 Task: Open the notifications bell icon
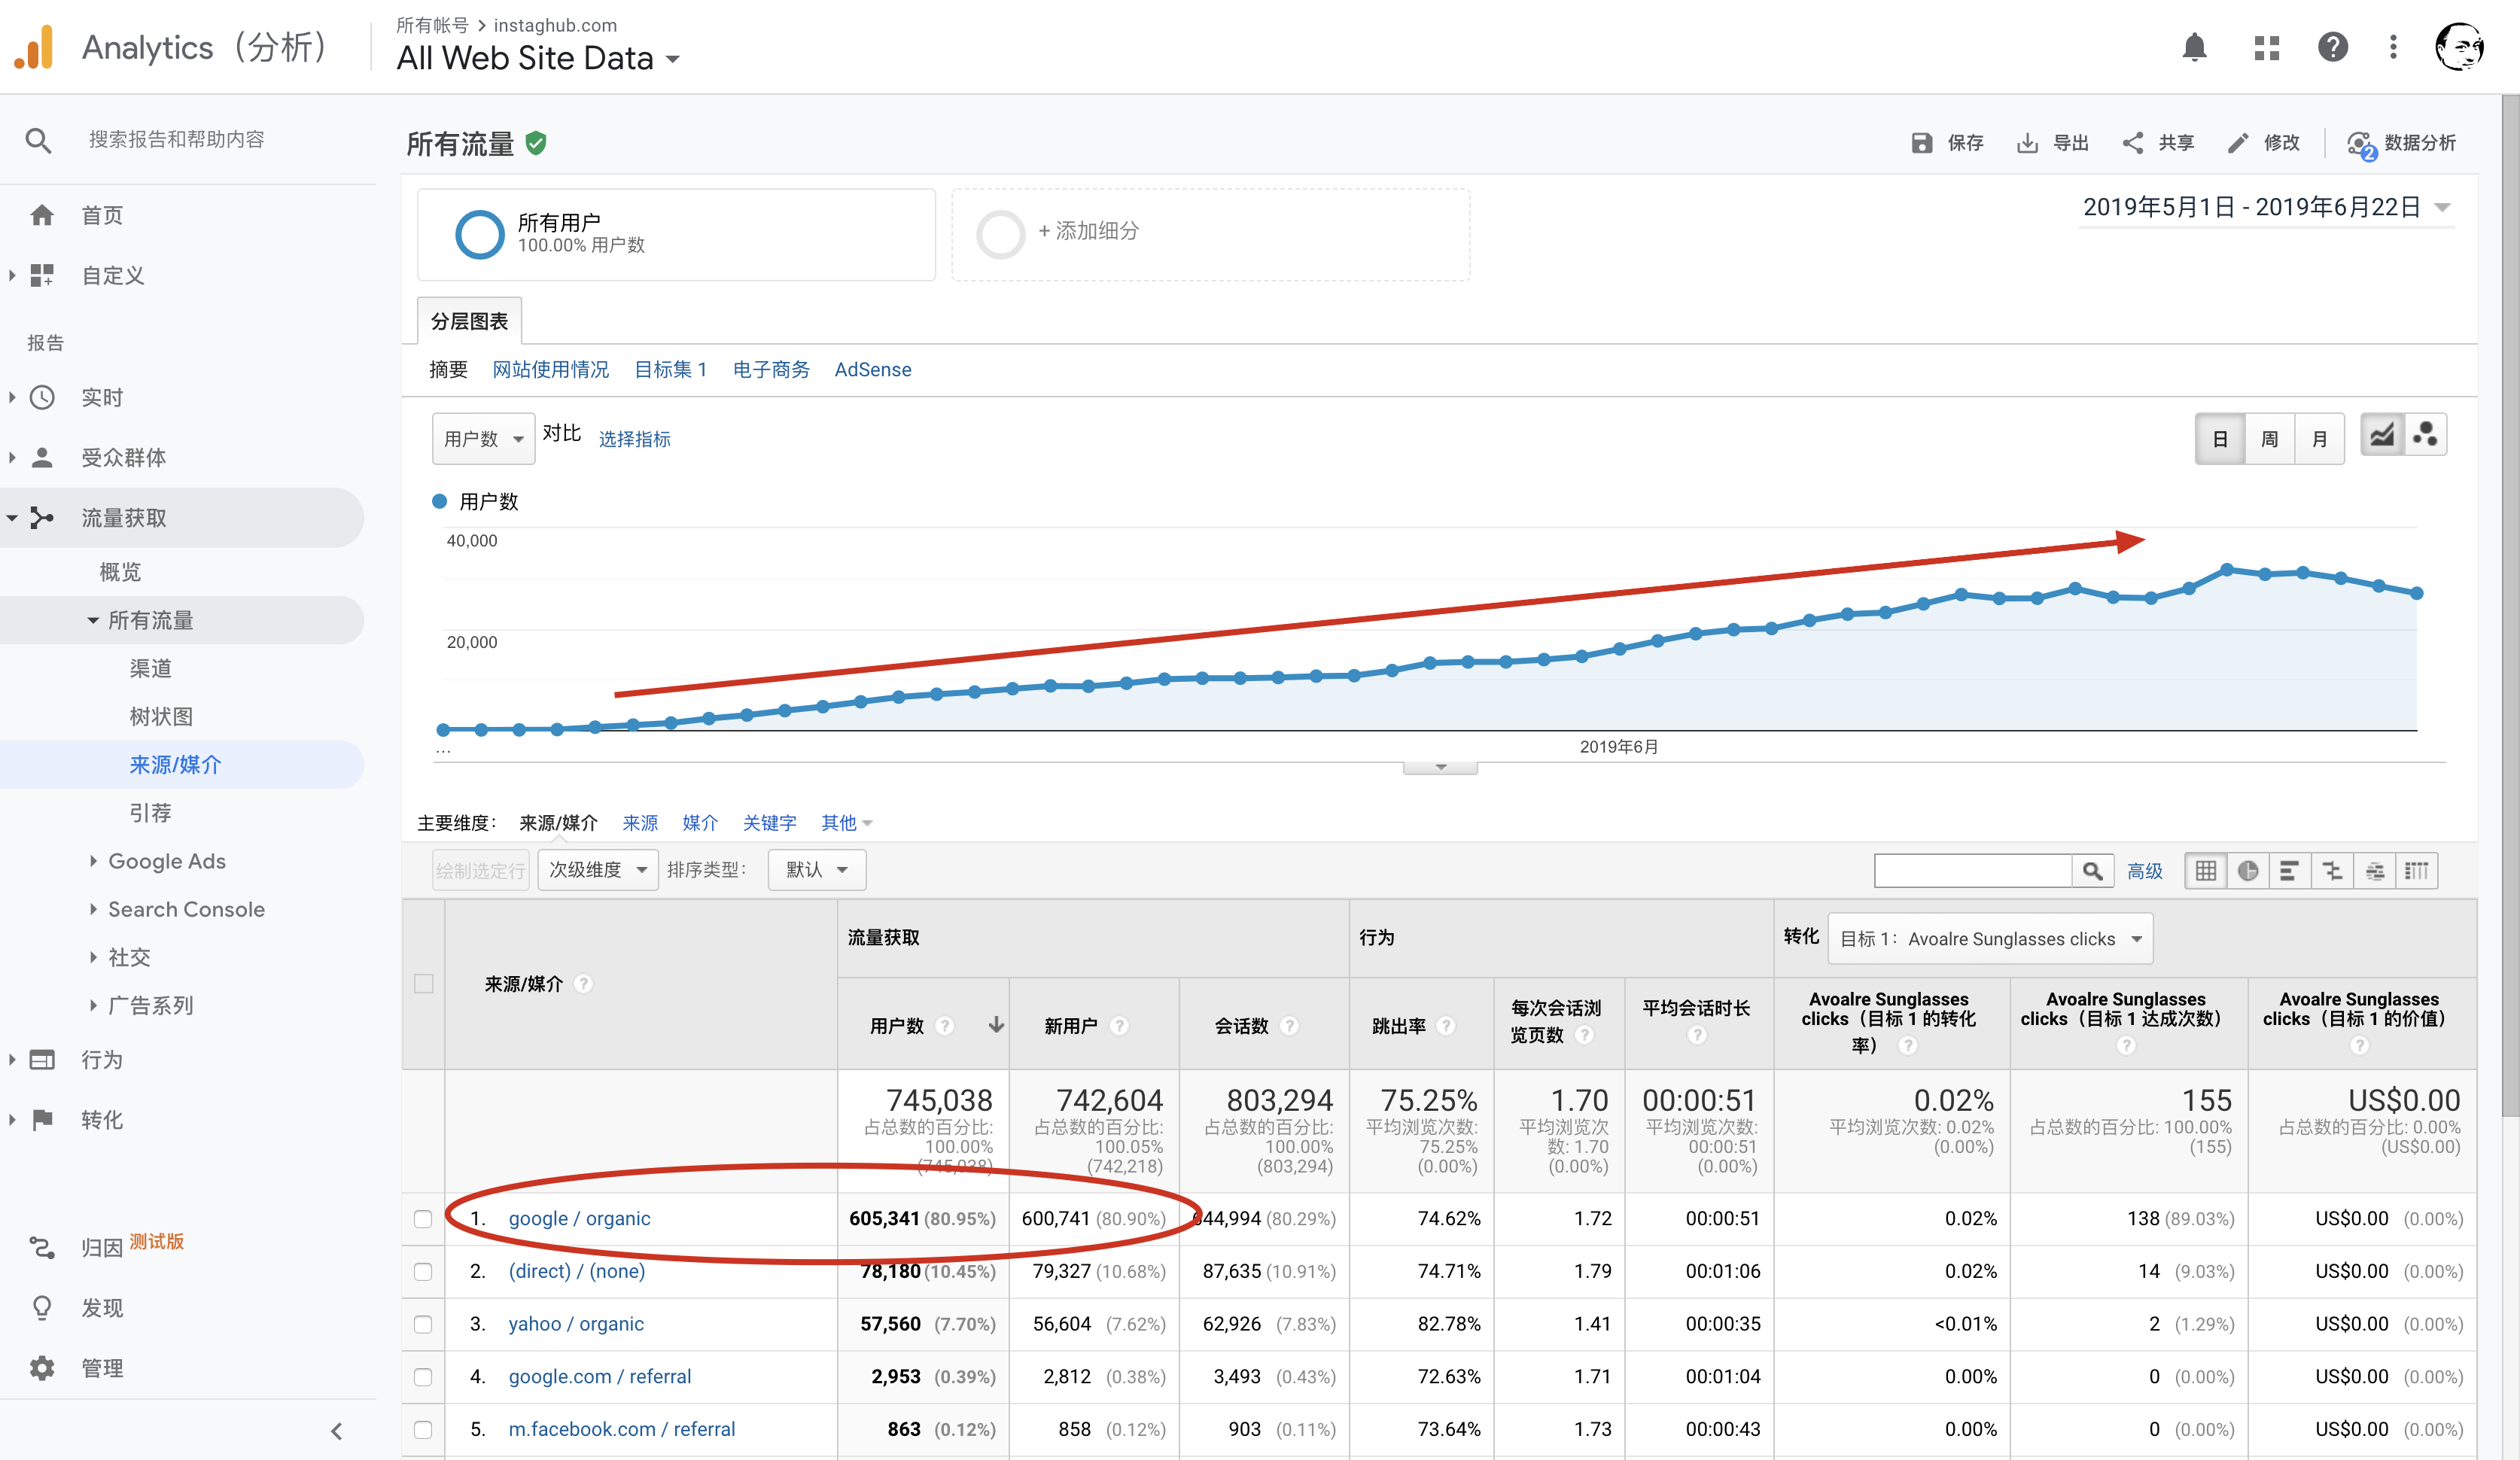click(2194, 47)
